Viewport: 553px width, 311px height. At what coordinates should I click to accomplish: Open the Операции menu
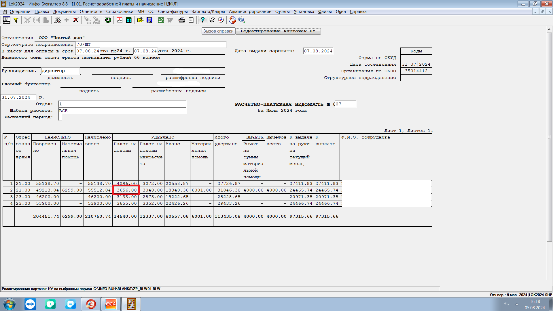point(20,12)
